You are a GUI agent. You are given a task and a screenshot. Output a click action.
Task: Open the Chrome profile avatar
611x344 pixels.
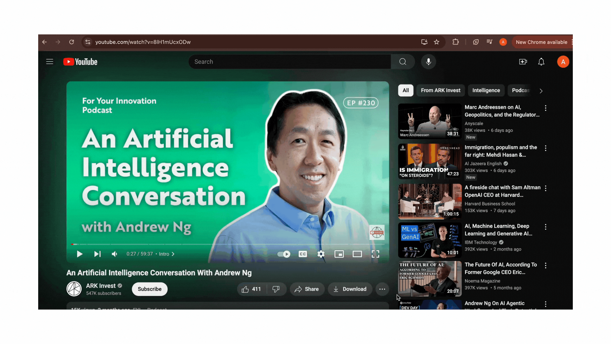(x=503, y=42)
